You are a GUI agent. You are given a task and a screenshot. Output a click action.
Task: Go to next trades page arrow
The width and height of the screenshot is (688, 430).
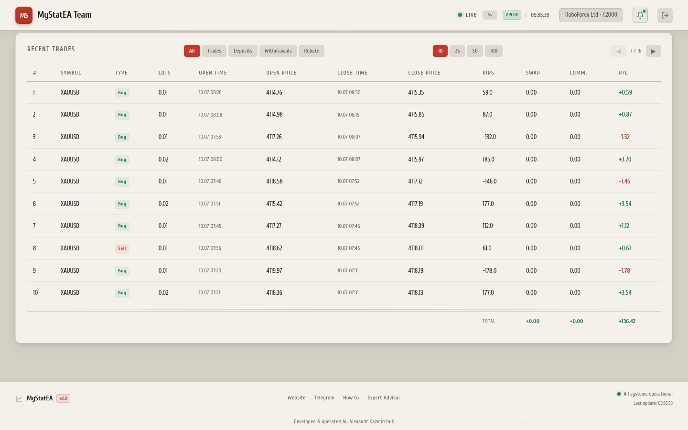[653, 51]
